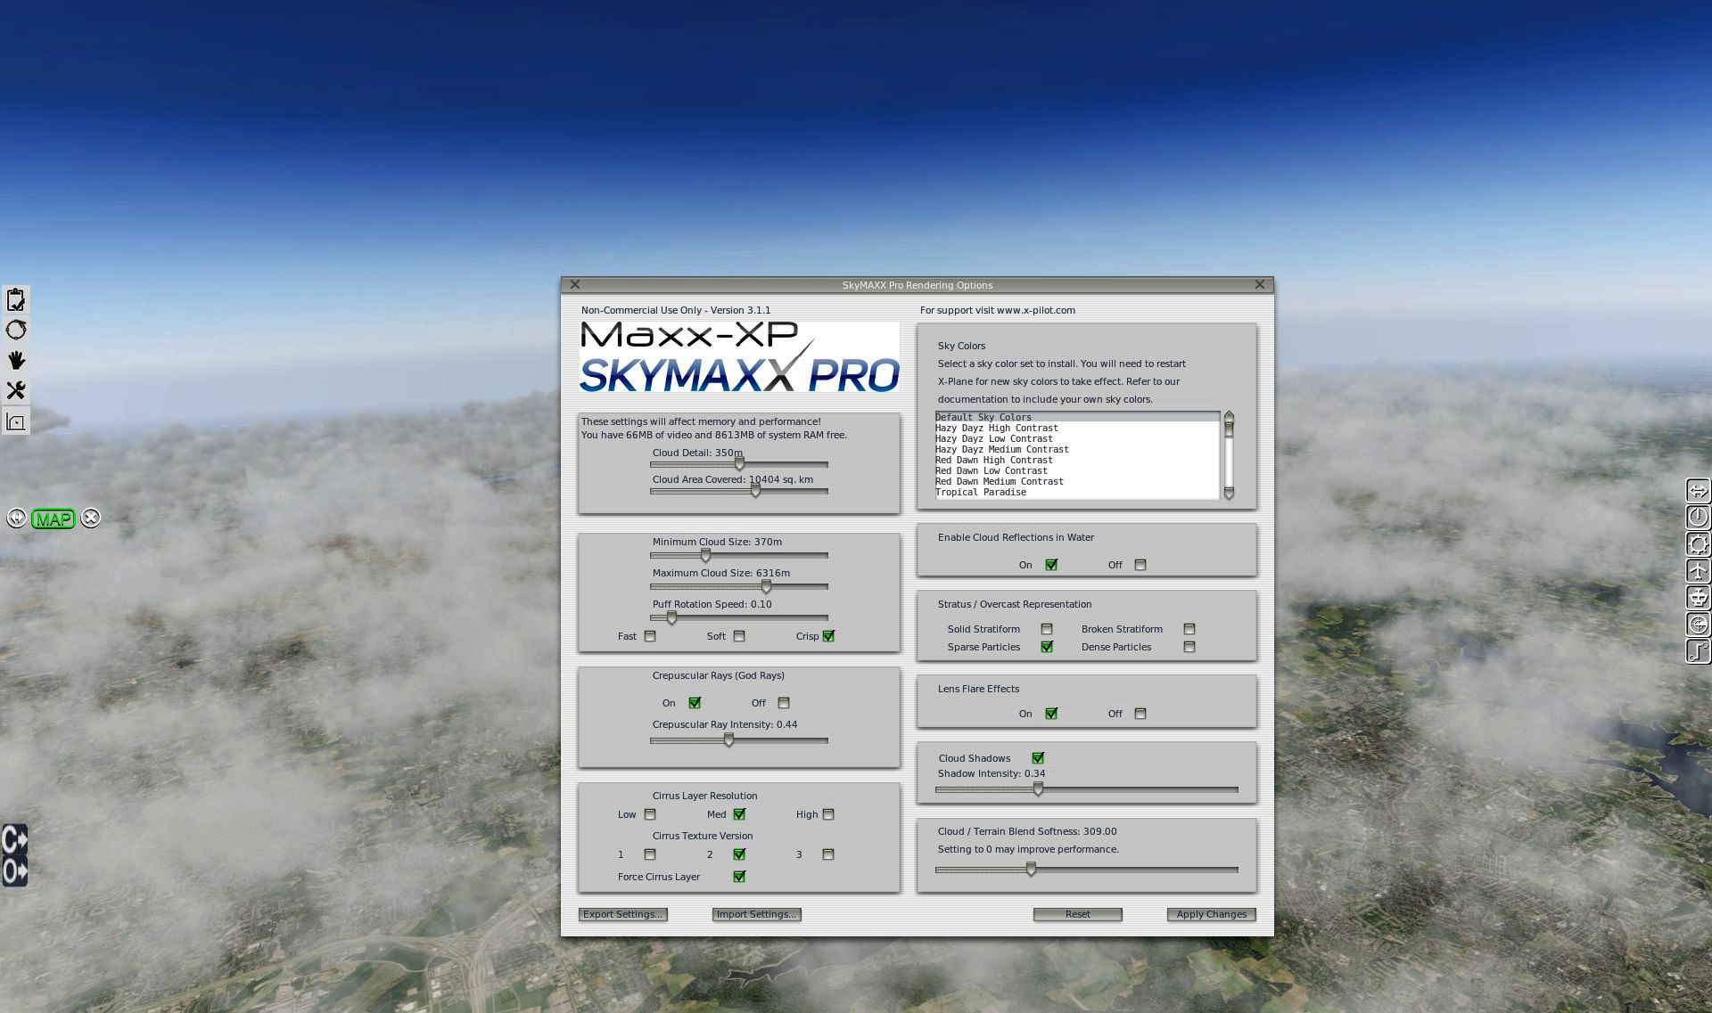
Task: Click the clipboard checklist icon
Action: [16, 299]
